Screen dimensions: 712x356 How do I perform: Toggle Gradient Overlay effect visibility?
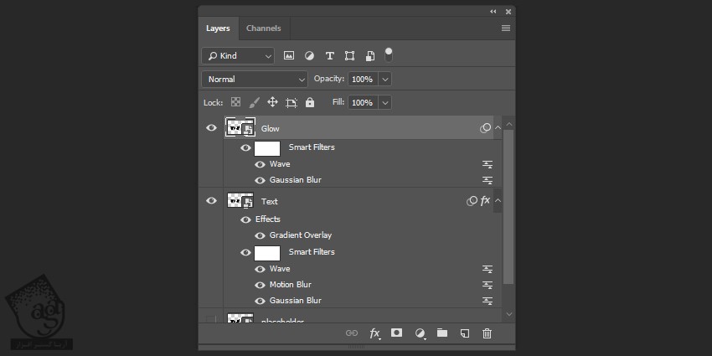[260, 235]
